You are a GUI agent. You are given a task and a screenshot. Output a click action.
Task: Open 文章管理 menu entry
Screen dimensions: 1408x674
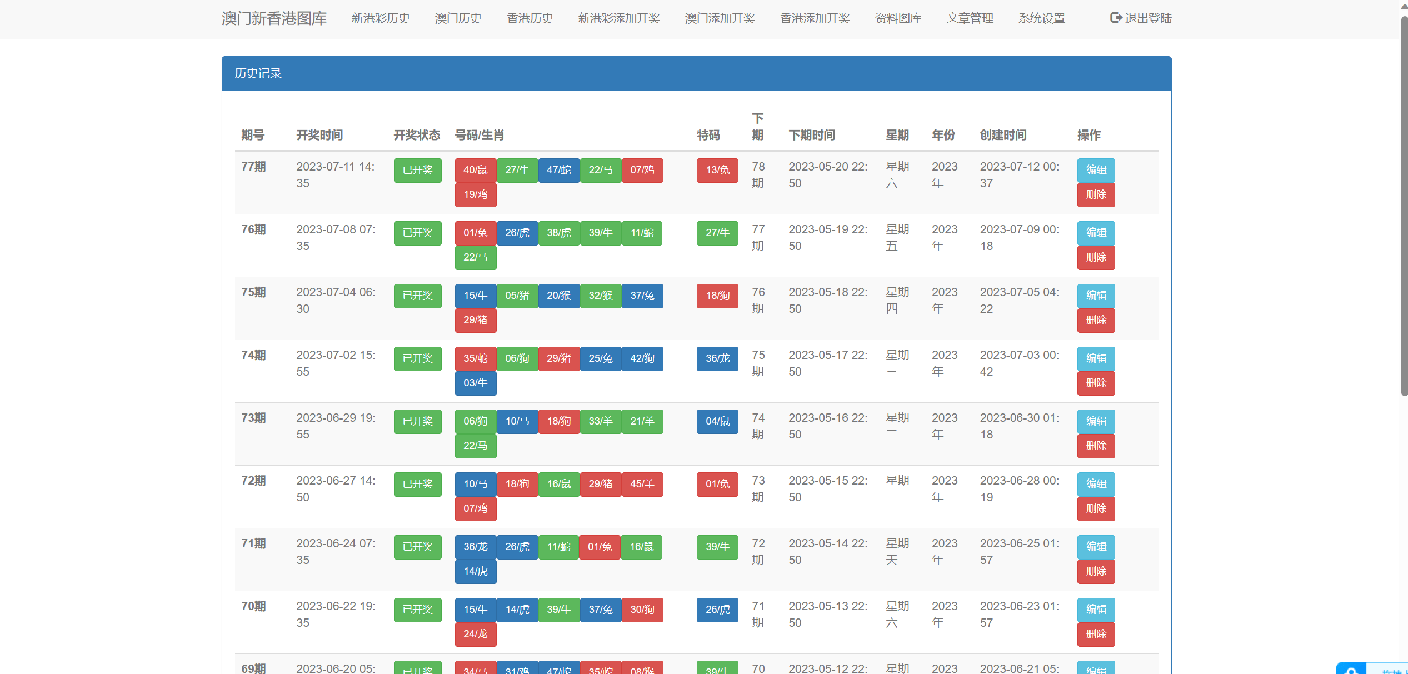970,18
